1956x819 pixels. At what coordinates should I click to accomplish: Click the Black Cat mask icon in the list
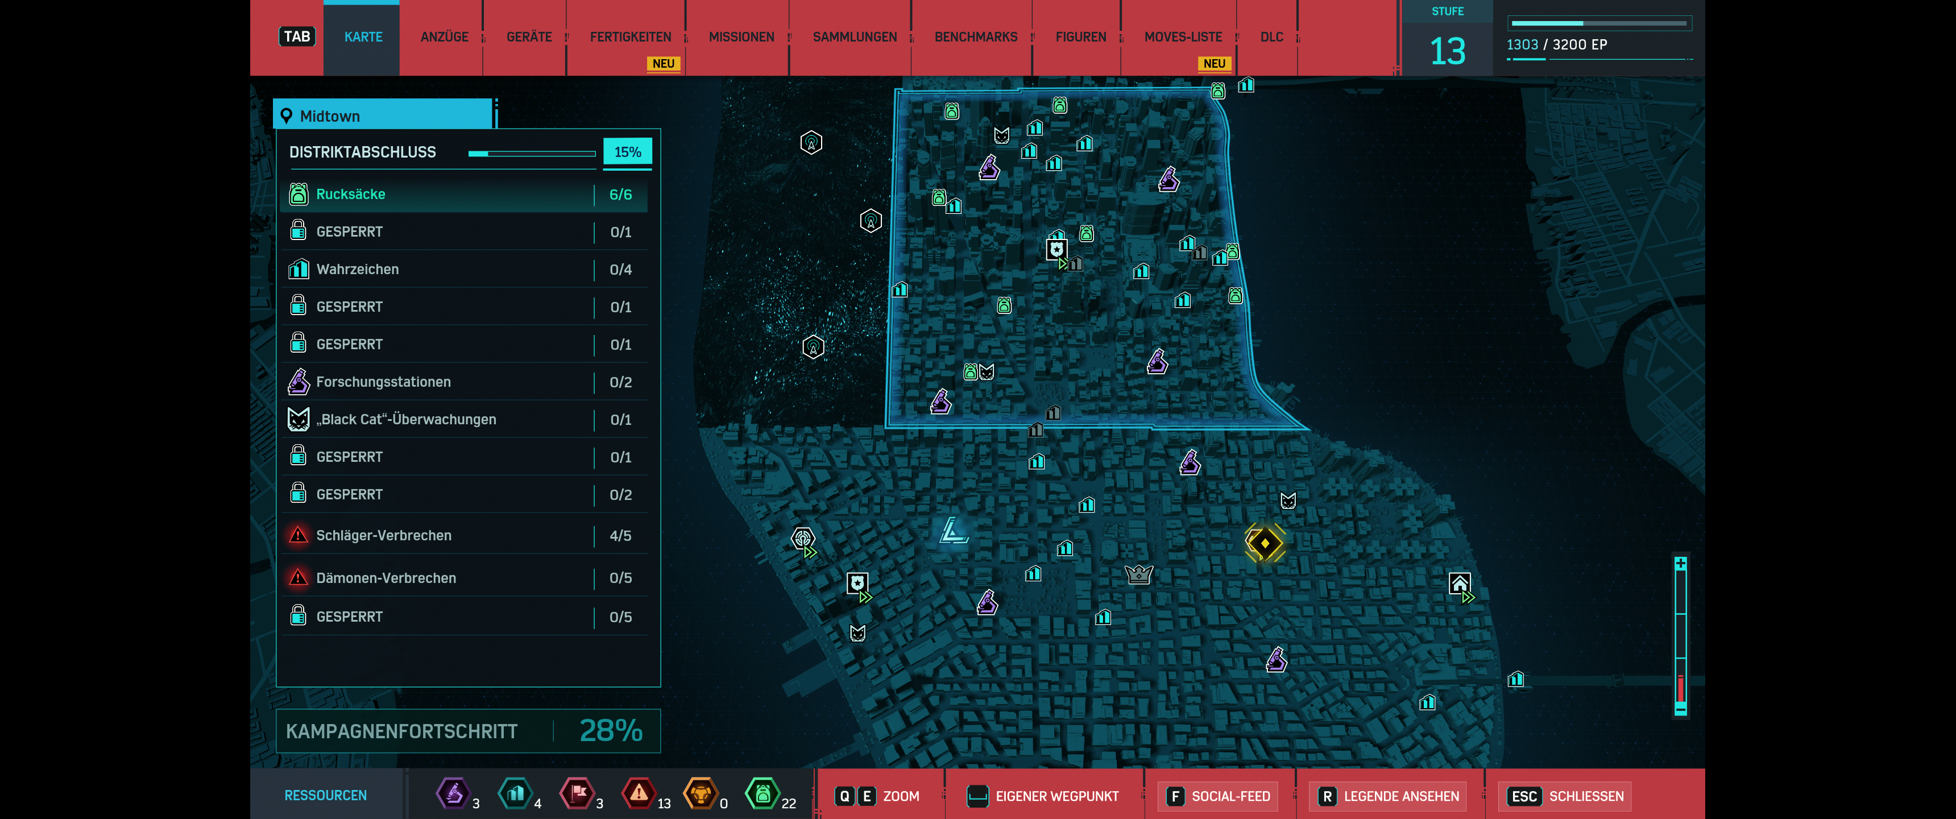(x=299, y=419)
